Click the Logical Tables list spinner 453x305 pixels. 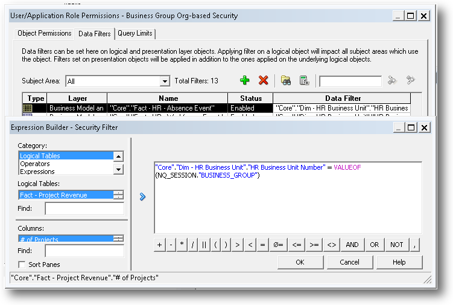coord(118,195)
